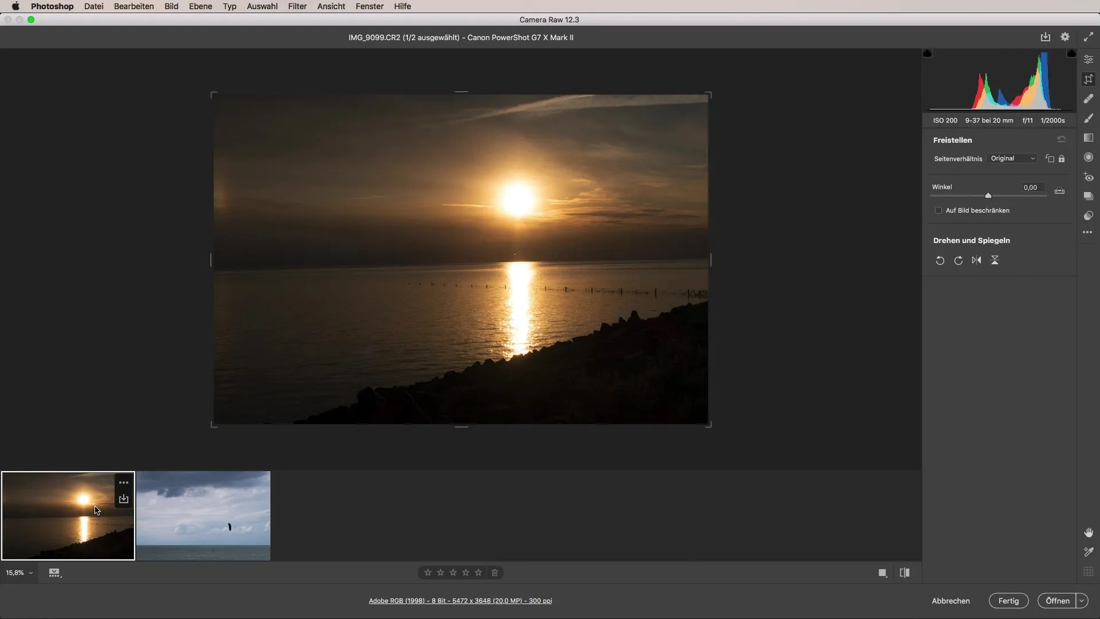Flip image horizontally
This screenshot has height=619, width=1100.
(976, 260)
